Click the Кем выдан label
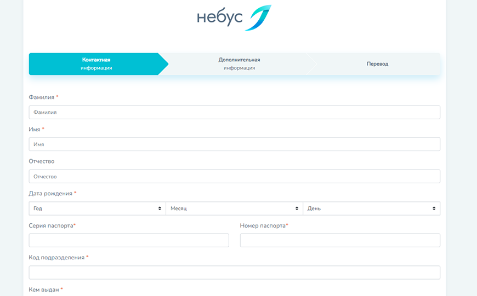 pos(43,289)
